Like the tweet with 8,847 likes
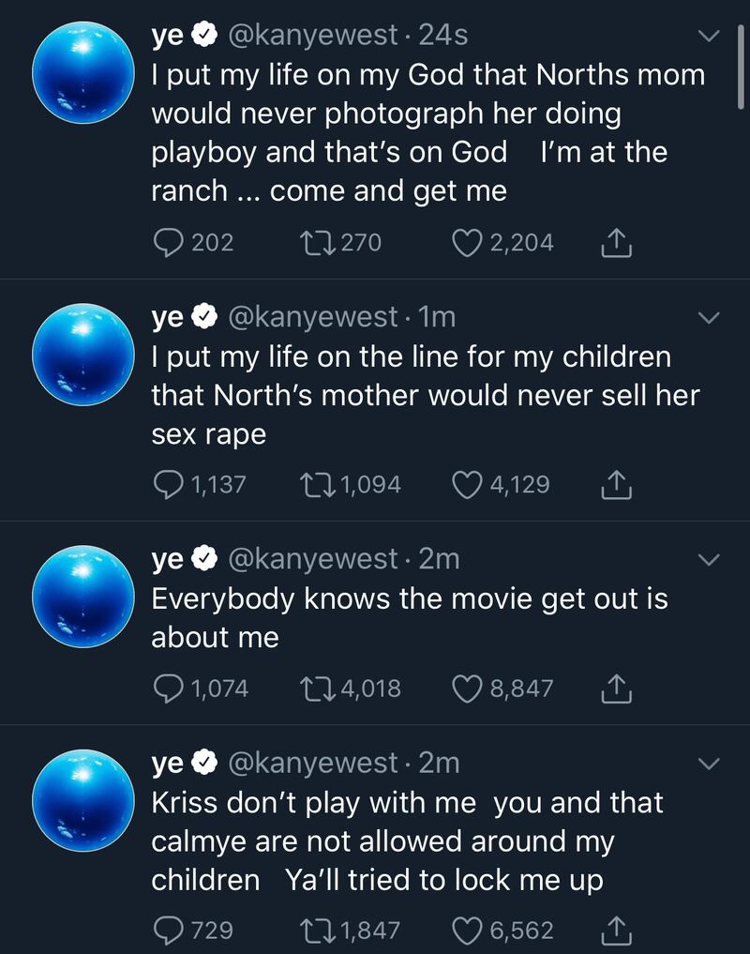Screen dimensions: 750x954 point(467,689)
